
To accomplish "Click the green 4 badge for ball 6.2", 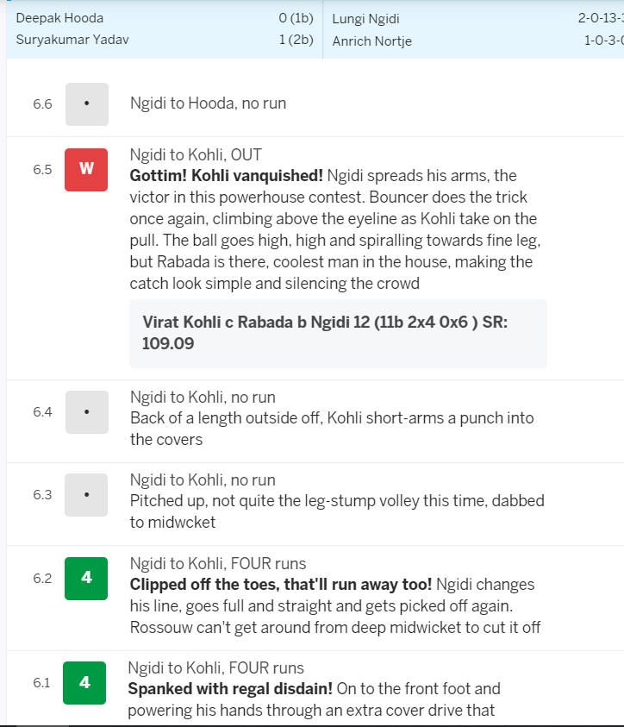I will click(86, 579).
